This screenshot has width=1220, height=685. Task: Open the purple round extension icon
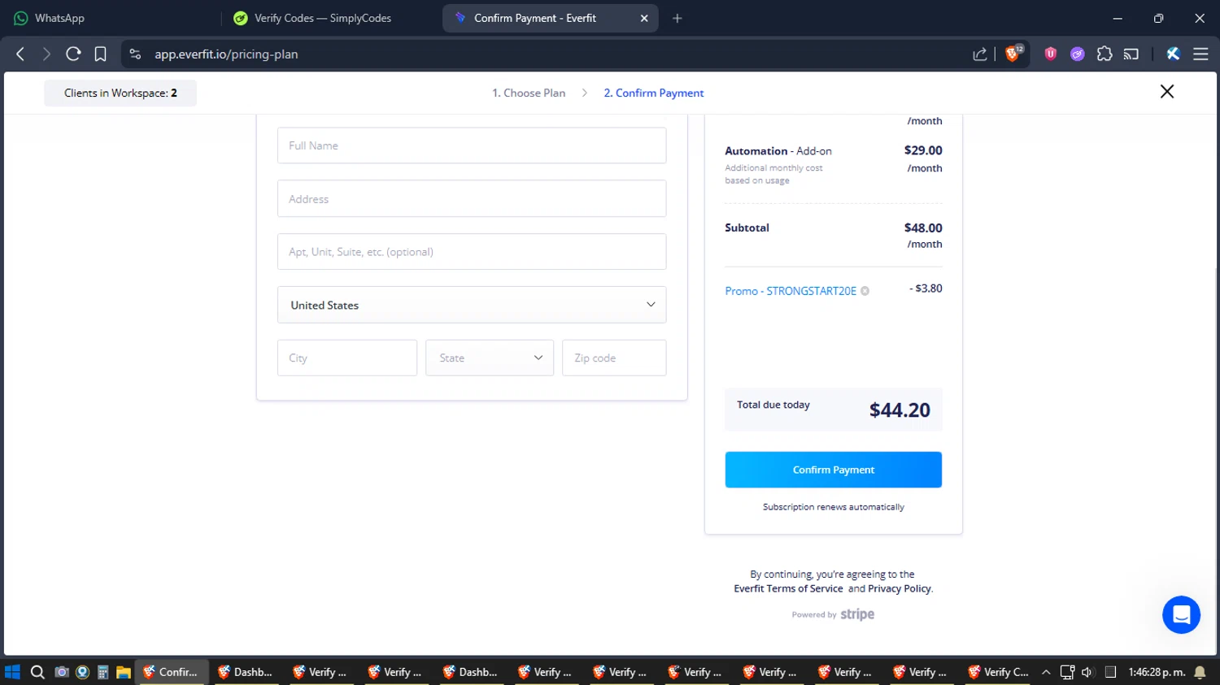tap(1078, 54)
